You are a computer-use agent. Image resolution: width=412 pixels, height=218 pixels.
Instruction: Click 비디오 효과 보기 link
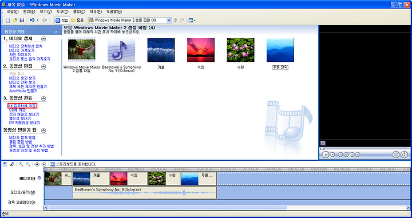(x=22, y=78)
